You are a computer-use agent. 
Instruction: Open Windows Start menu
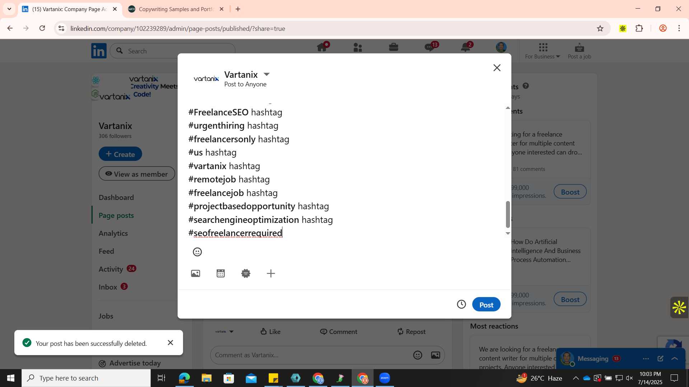click(x=10, y=378)
